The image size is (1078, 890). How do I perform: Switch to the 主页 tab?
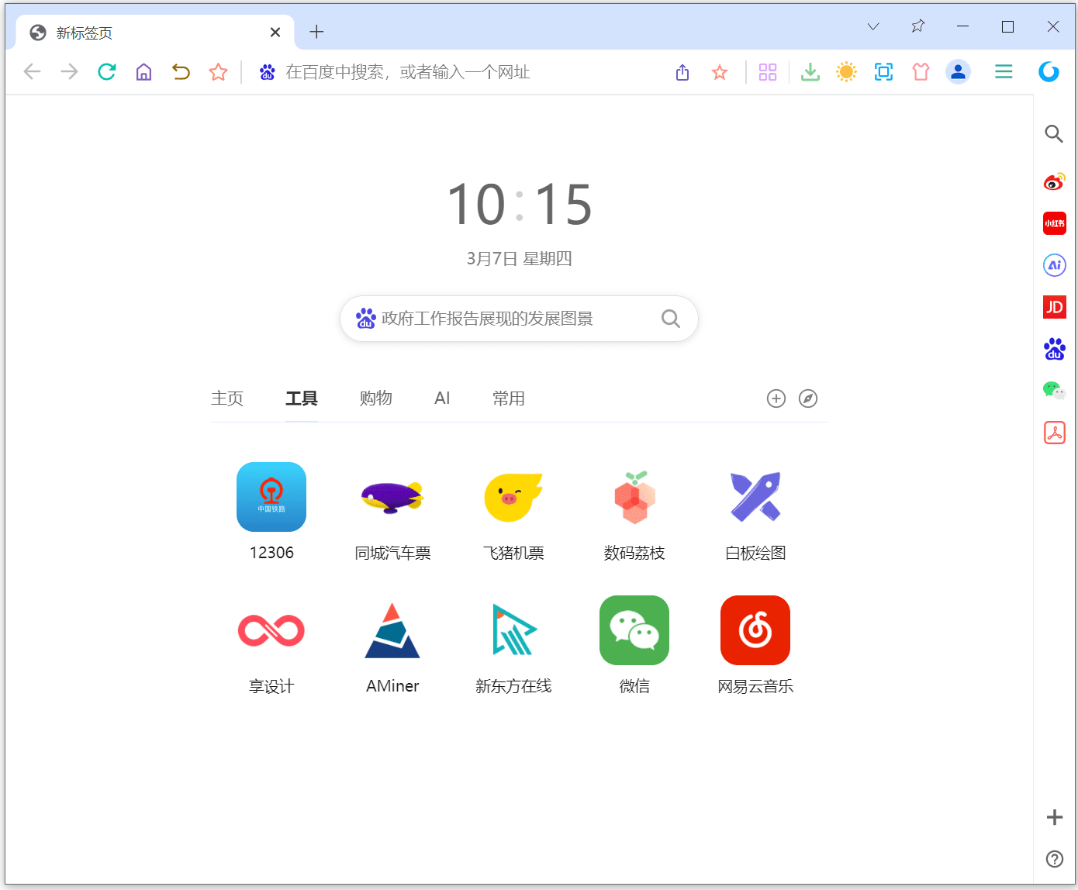click(x=227, y=398)
